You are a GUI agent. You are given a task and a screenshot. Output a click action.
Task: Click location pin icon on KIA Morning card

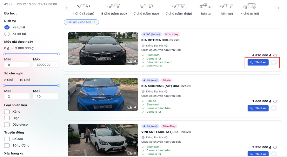coord(143,92)
